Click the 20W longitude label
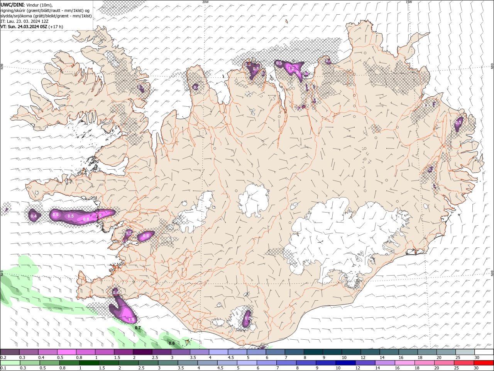Viewport: 494px width, 371px height. pyautogui.click(x=205, y=2)
